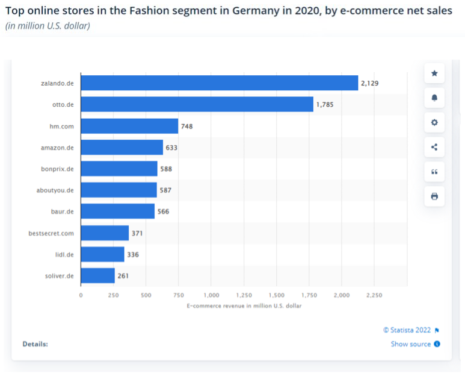Click the otto.de bar

pos(197,104)
